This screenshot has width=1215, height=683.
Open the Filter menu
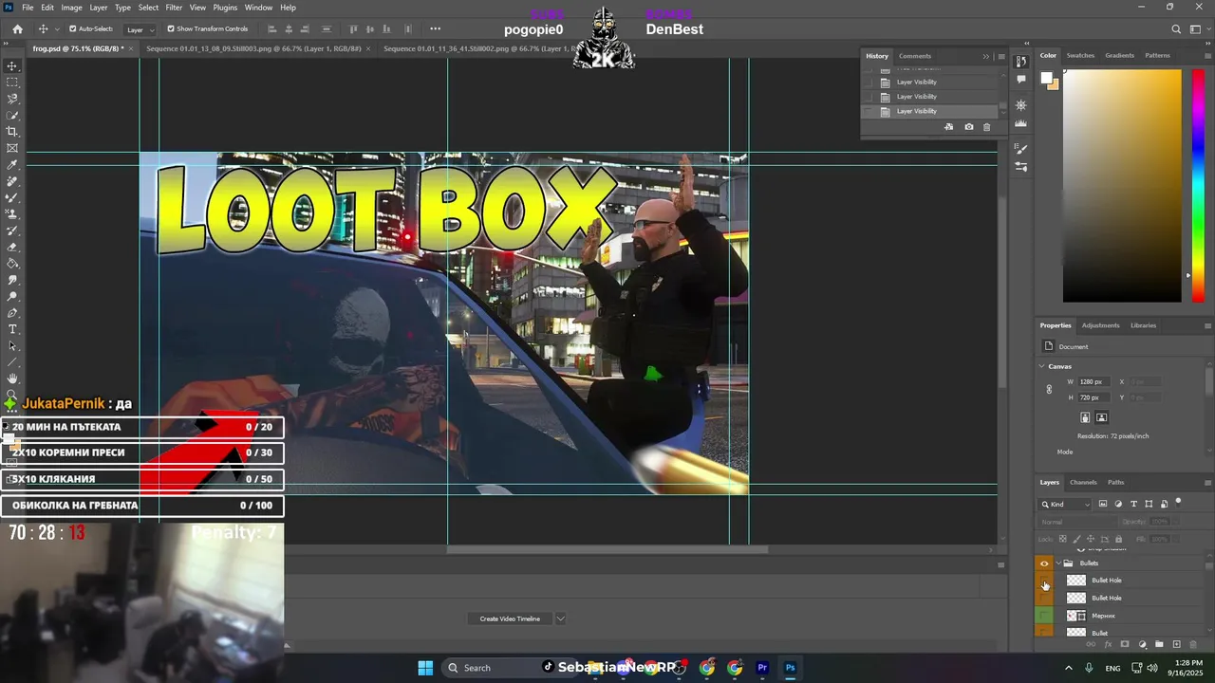click(x=174, y=8)
